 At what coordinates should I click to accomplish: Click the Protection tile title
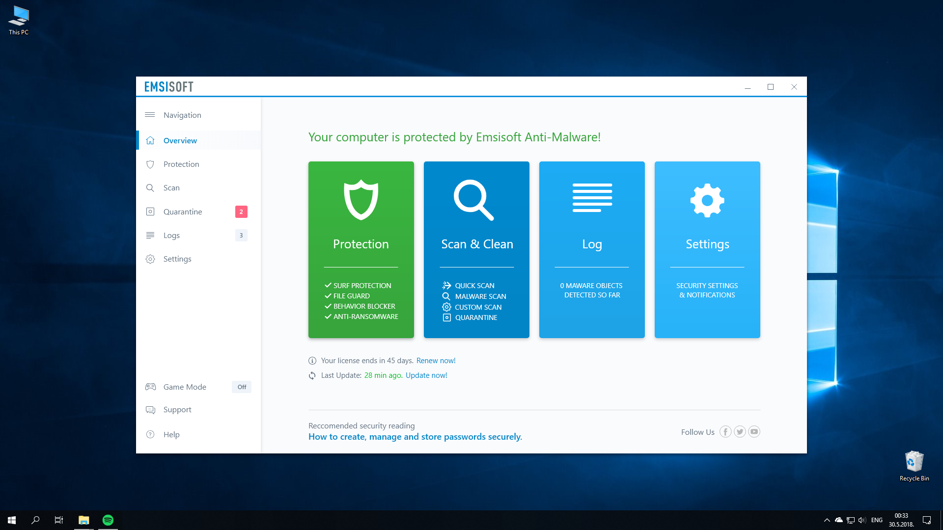click(361, 244)
